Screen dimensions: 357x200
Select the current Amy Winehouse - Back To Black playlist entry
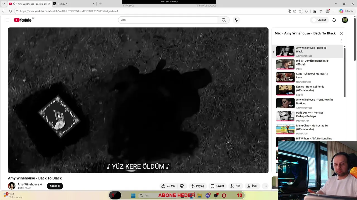tap(308, 51)
